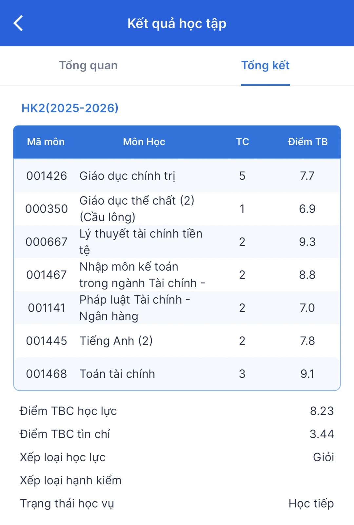Click the Mã môn column header

coord(46,142)
